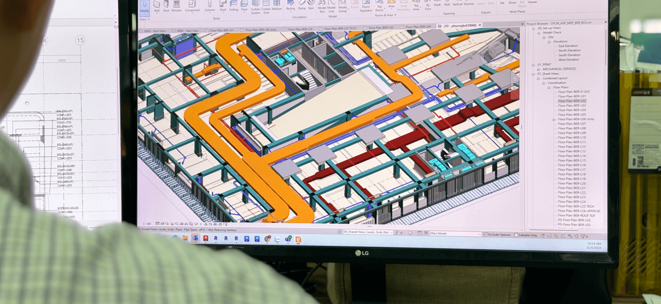
Task: Open the File Explorer taskbar icon
Action: coord(185,238)
